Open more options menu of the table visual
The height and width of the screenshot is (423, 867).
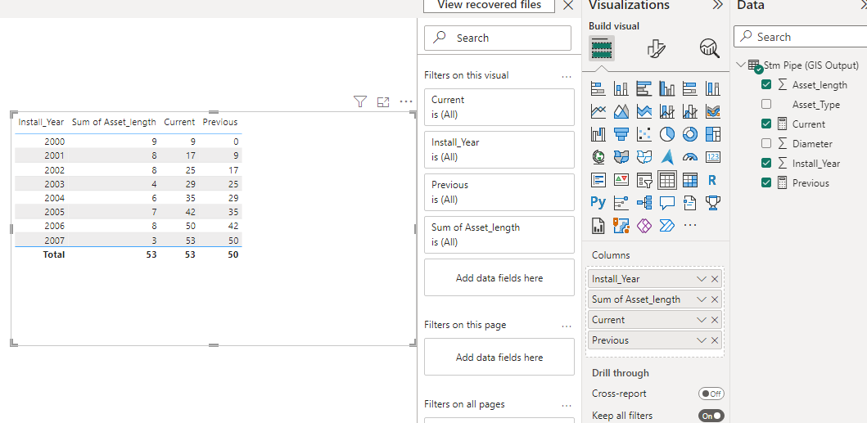point(406,101)
